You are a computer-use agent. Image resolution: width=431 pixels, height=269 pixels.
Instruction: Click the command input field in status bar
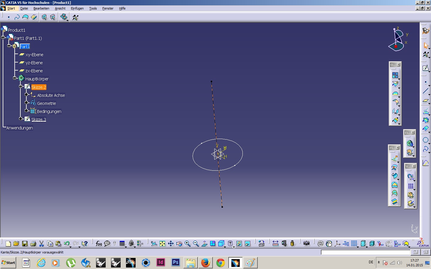pos(365,252)
